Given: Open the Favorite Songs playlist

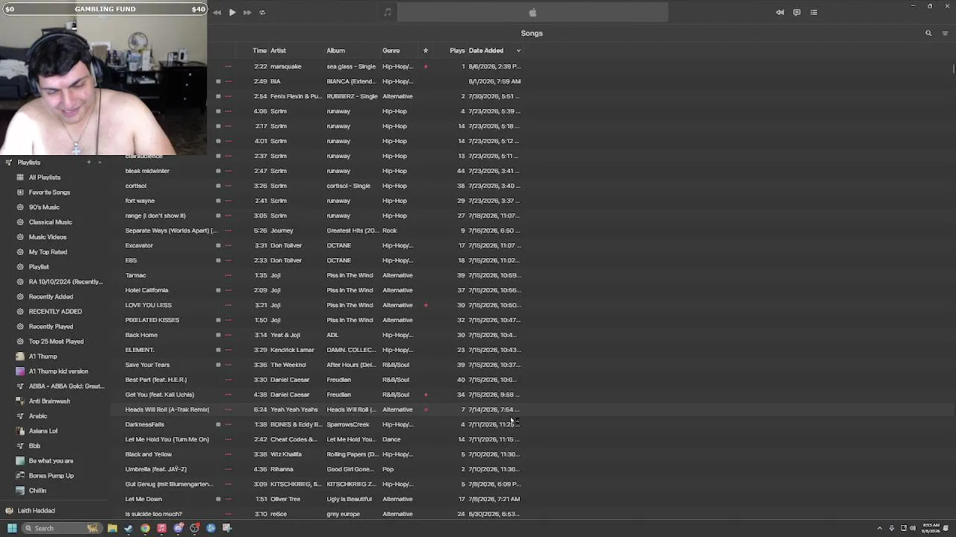Looking at the screenshot, I should tap(49, 192).
